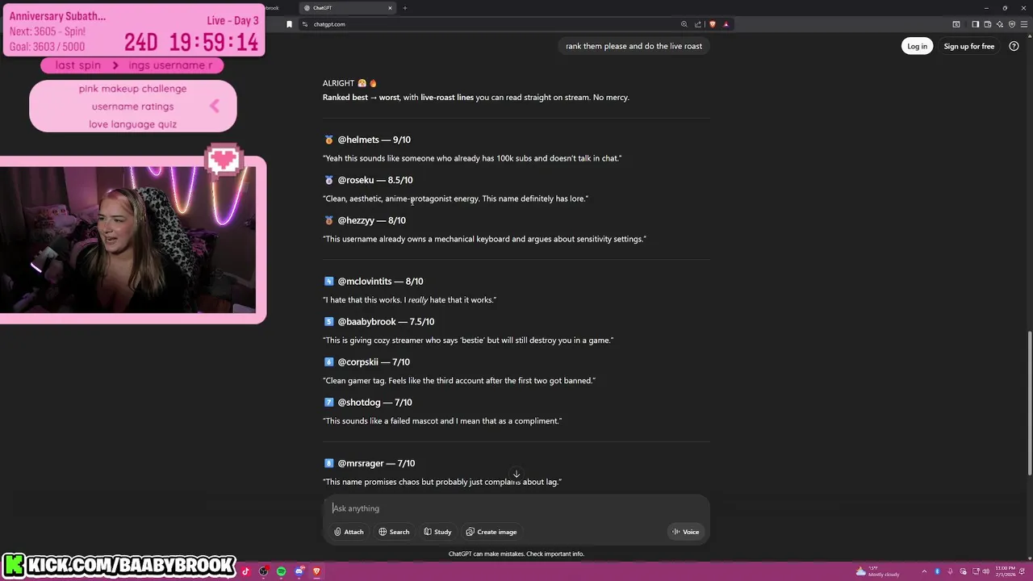This screenshot has width=1033, height=581.
Task: Click the Attach button in composer
Action: tap(349, 532)
